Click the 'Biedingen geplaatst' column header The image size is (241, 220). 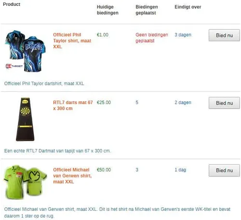point(147,10)
